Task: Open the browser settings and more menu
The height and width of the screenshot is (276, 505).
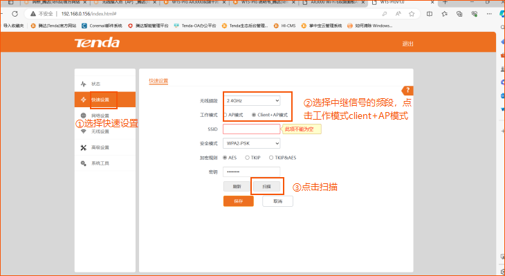Action: coord(489,14)
